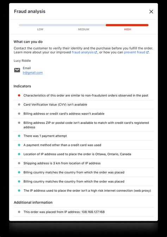167x237 pixels.
Task: Click the teal dot beside 1 payment attempt
Action: click(x=19, y=136)
